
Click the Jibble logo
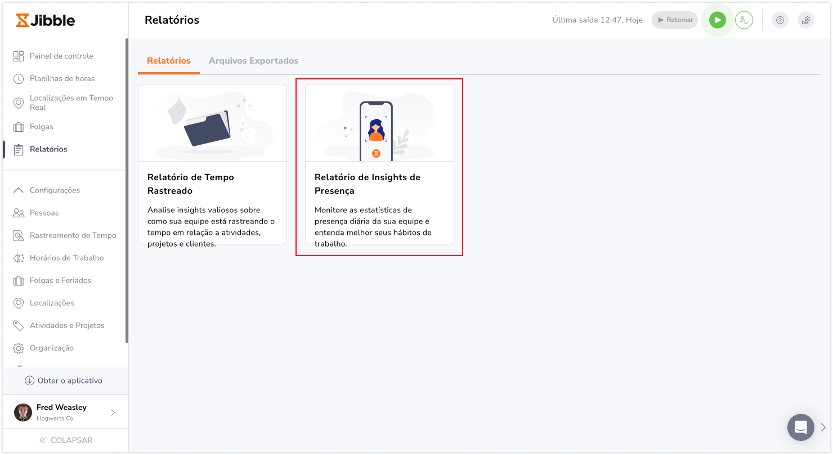click(x=46, y=20)
